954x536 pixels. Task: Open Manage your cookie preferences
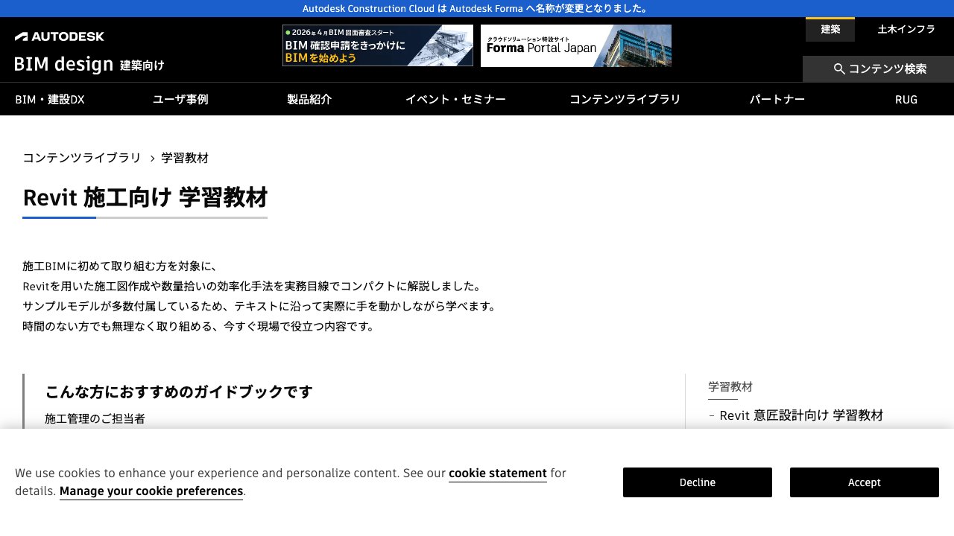151,491
